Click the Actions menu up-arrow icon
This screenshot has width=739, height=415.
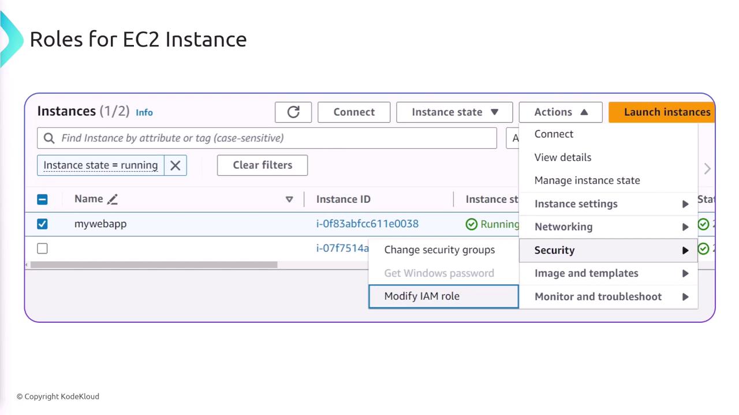pos(584,112)
